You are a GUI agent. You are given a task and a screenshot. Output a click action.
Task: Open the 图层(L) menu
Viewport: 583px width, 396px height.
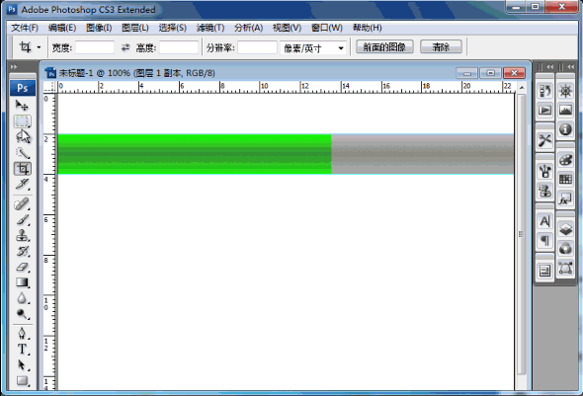[135, 28]
